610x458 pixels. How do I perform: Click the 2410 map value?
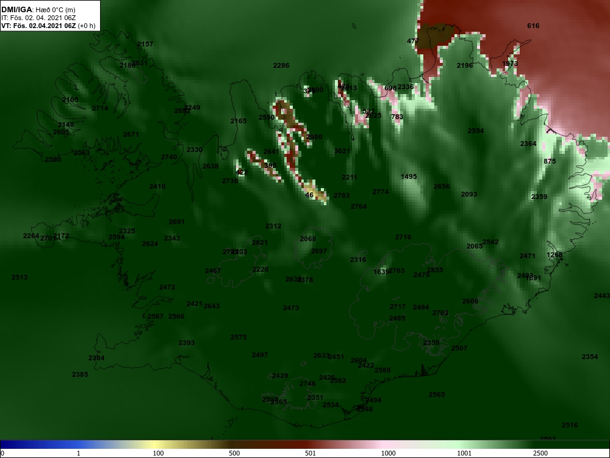[157, 186]
